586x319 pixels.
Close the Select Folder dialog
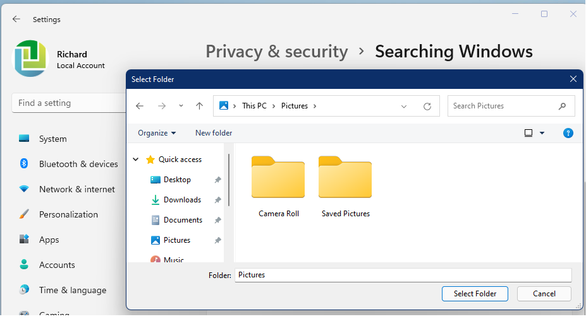click(x=573, y=79)
